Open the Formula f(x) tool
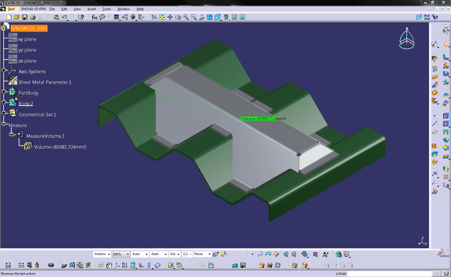Screen dimensions: 451x277 (x=94, y=17)
